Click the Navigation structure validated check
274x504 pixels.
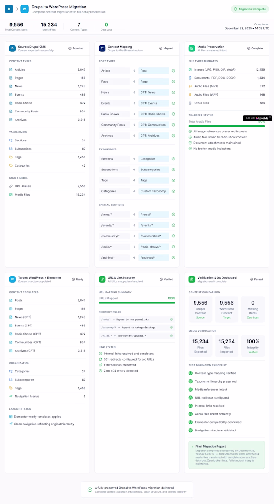click(191, 430)
